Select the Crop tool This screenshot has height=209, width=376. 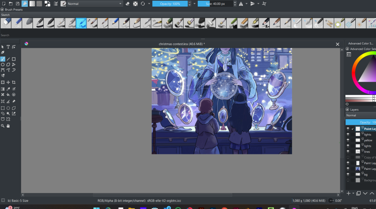[14, 82]
